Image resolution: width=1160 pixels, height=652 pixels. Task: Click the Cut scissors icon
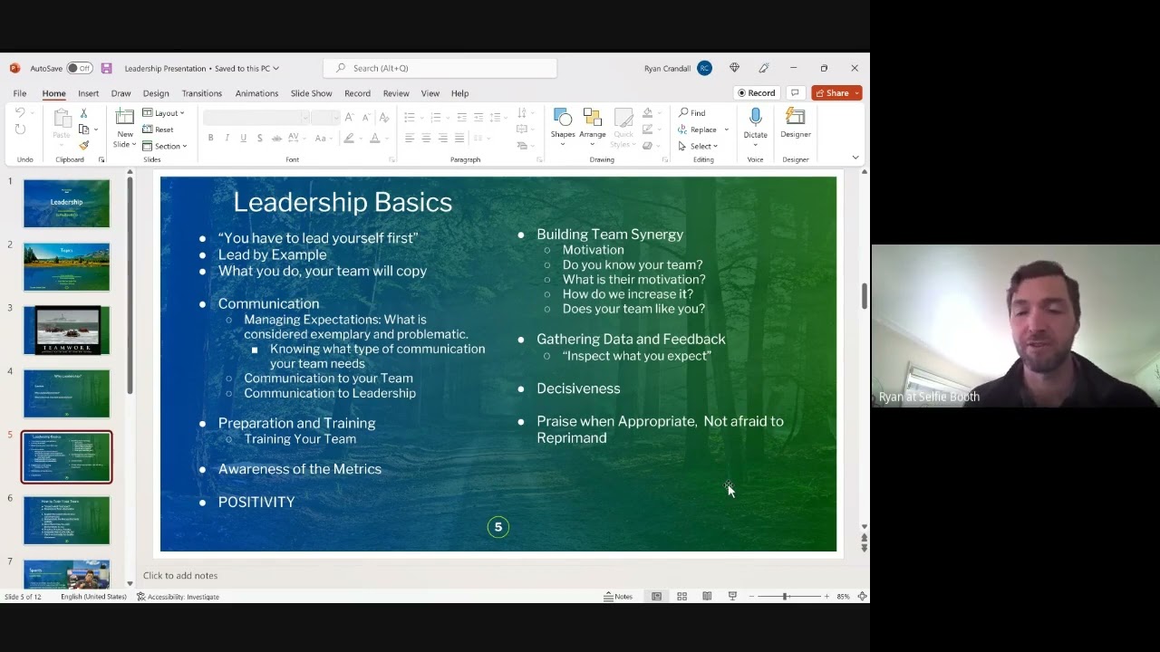click(83, 113)
